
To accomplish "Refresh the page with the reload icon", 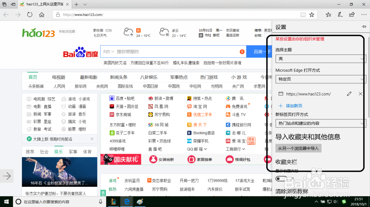I will point(30,15).
